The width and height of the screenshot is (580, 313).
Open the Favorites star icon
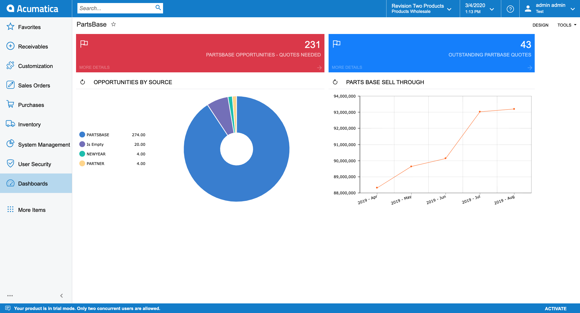[10, 27]
